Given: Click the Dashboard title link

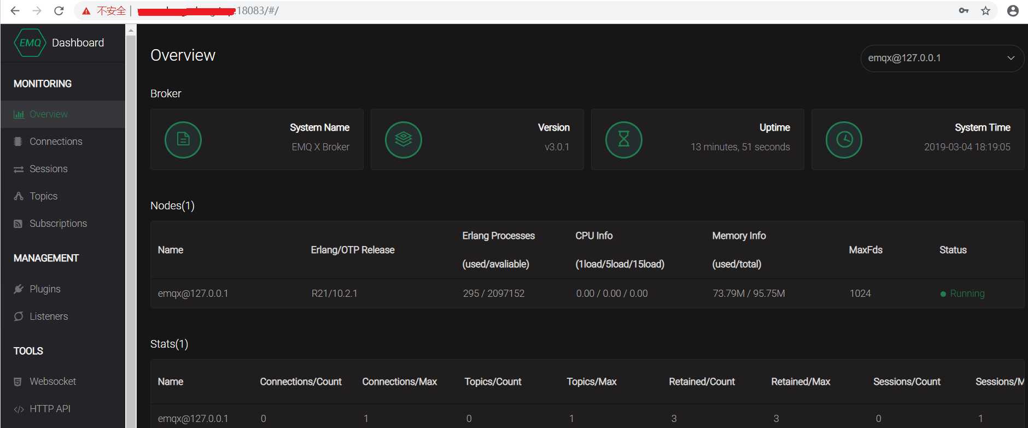Looking at the screenshot, I should click(x=78, y=43).
